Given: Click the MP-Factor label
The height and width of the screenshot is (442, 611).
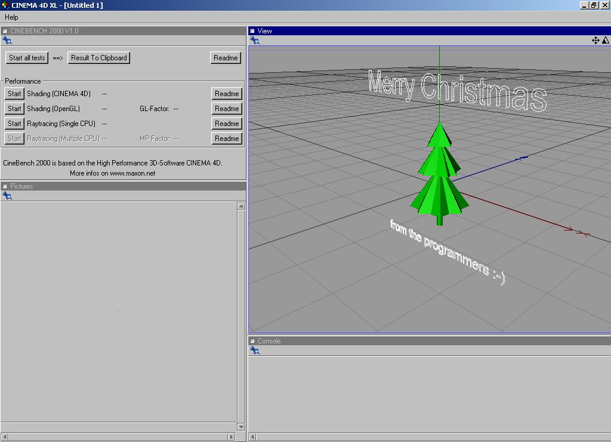Looking at the screenshot, I should tap(155, 139).
